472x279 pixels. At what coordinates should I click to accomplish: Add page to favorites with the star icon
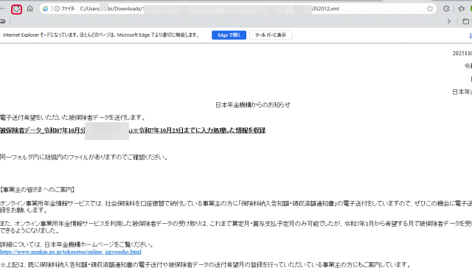(x=430, y=9)
